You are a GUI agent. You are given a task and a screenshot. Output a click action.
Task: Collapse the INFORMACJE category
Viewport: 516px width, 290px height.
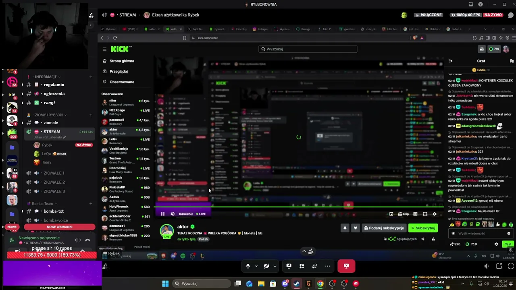[46, 77]
